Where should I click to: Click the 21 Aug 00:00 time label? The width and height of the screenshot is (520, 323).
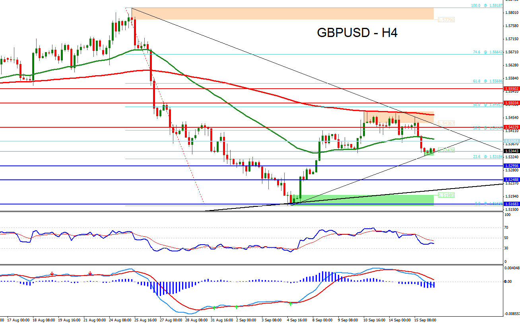tap(95, 320)
